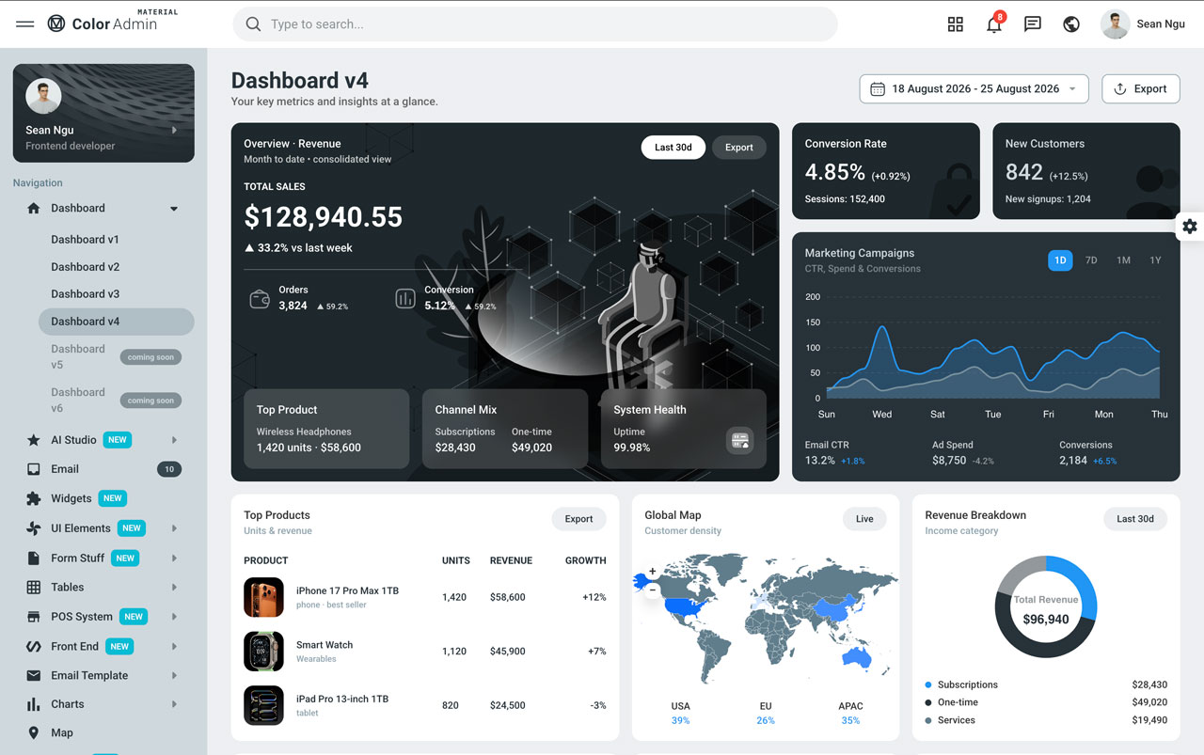Screen dimensions: 1204x755
Task: Expand the Form Stuff submenu arrow
Action: point(174,558)
